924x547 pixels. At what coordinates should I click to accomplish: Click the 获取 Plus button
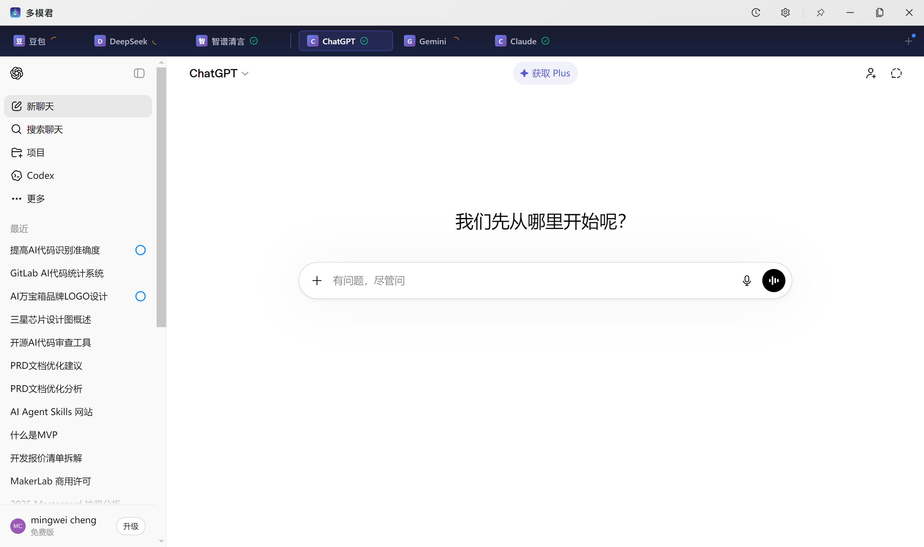[x=545, y=73]
